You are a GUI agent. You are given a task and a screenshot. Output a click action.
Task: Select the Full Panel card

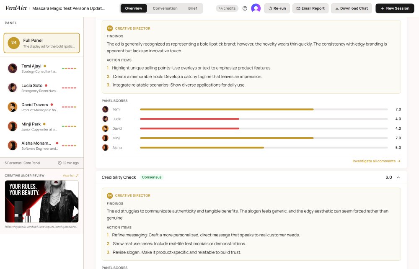[41, 43]
